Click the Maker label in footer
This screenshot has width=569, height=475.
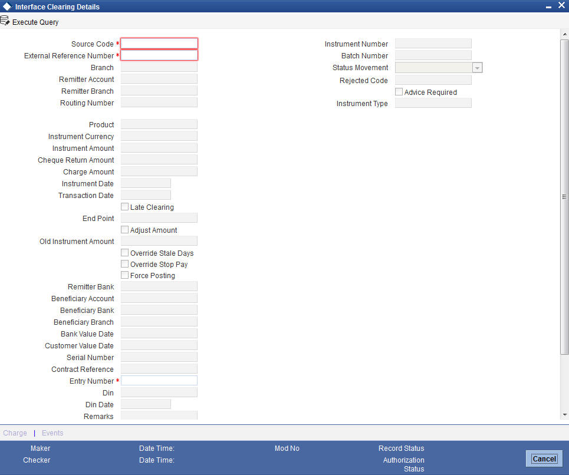click(40, 448)
